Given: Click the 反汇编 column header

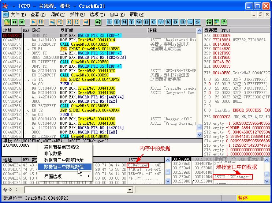Looking at the screenshot, I should point(103,30).
